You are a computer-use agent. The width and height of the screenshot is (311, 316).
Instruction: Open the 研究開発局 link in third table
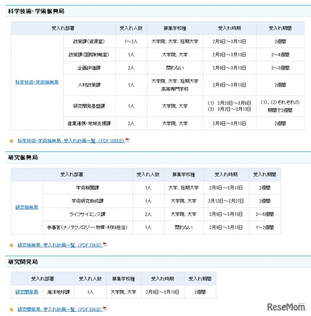pos(27,292)
